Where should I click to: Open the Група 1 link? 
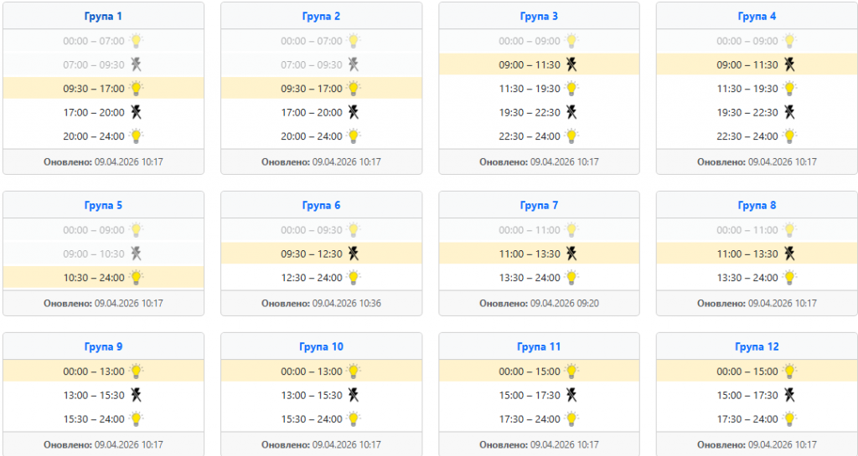103,16
